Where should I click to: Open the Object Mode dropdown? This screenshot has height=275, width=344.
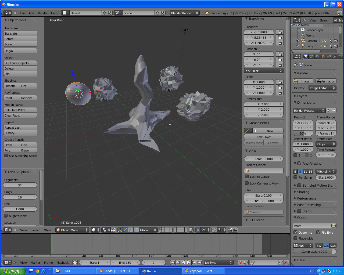[72, 230]
